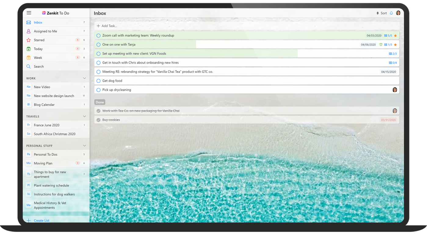The image size is (427, 240).
Task: Collapse the PERSONAL STUFF section
Action: (x=84, y=145)
